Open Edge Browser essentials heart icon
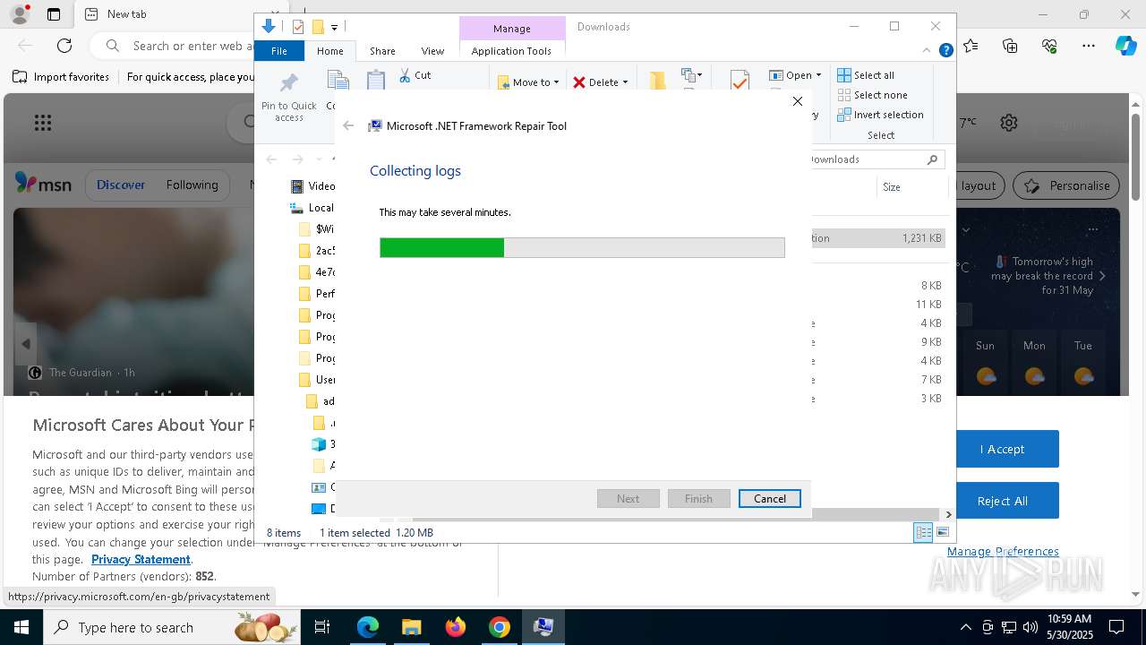Viewport: 1146px width, 645px height. coord(1049,45)
